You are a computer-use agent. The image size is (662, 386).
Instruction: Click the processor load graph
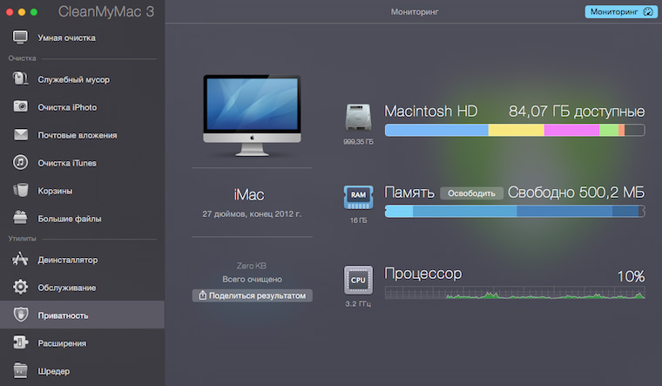tap(515, 293)
